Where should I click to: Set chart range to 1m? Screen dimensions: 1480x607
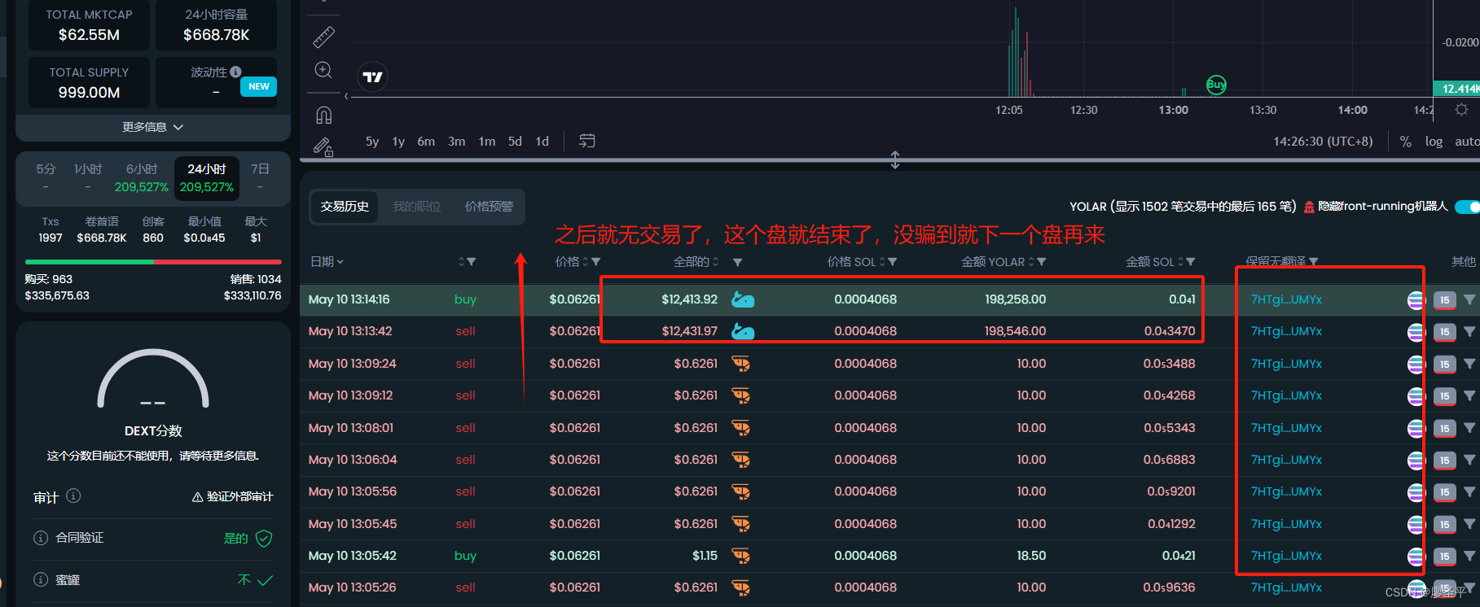[x=487, y=142]
